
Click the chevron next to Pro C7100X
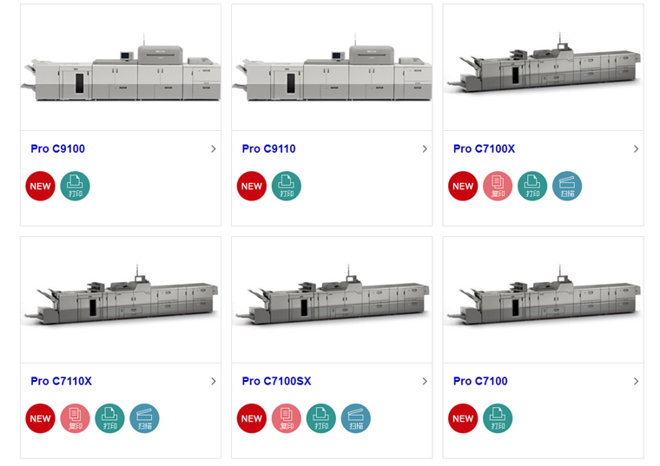pyautogui.click(x=636, y=149)
